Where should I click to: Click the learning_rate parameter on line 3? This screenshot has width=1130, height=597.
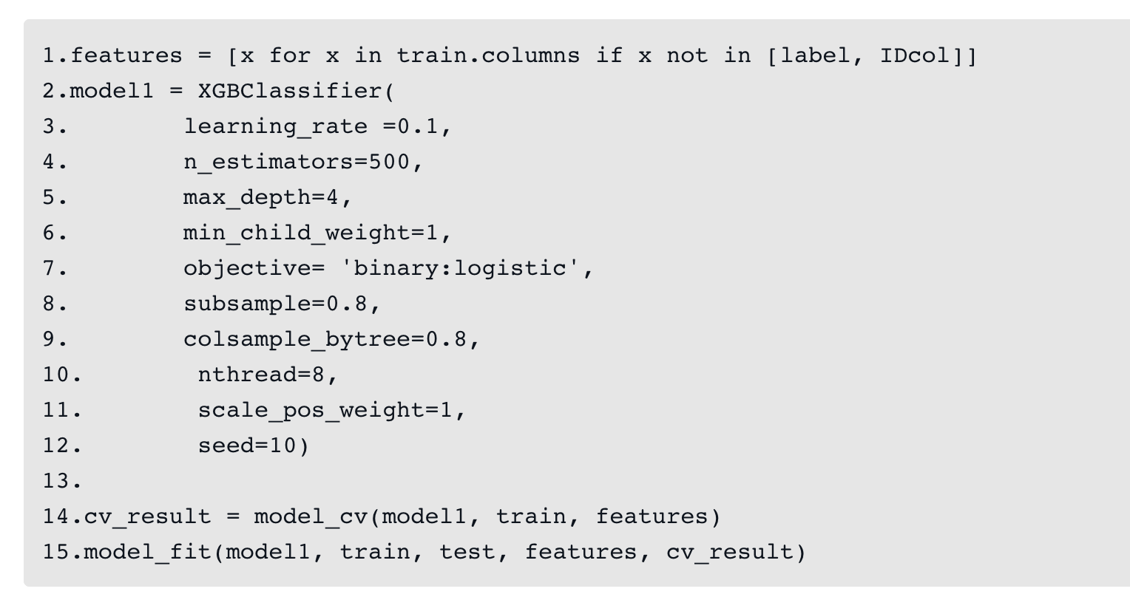tap(275, 126)
